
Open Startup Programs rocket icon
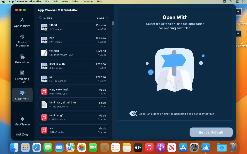(22, 37)
